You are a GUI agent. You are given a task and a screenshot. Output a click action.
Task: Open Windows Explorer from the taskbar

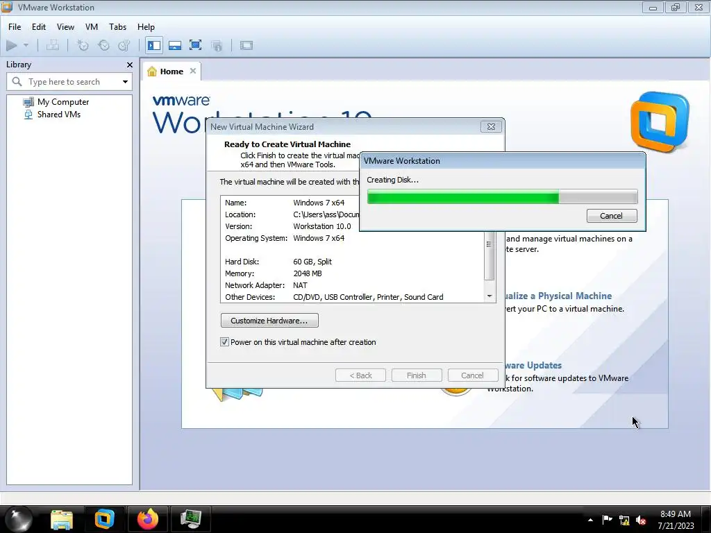point(62,519)
